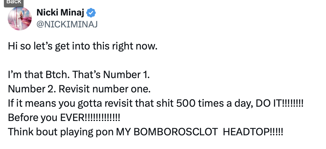
Task: Open Nicki Minaj's profile avatar
Action: click(20, 19)
